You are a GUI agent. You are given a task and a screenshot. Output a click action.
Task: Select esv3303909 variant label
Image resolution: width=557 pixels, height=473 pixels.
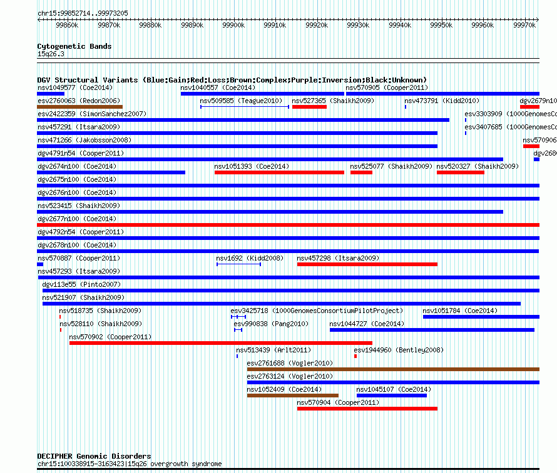tap(511, 114)
